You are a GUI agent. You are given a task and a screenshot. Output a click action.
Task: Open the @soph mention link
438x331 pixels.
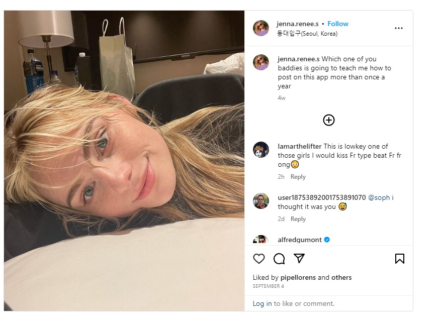(379, 197)
